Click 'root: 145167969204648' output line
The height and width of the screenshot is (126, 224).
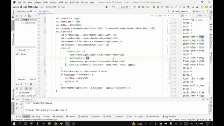(x=38, y=103)
